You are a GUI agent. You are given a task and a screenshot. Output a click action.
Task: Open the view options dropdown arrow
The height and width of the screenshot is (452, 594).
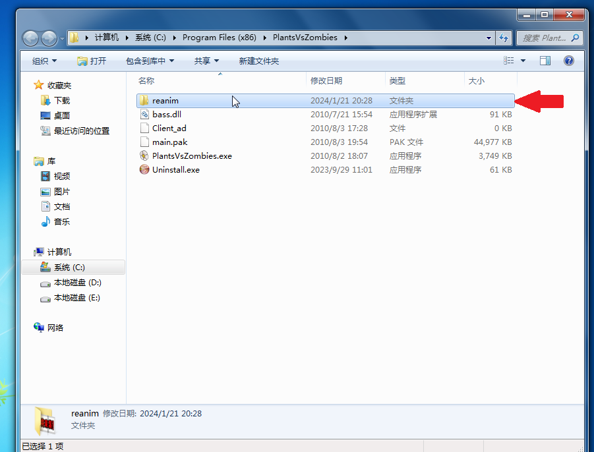(x=523, y=61)
